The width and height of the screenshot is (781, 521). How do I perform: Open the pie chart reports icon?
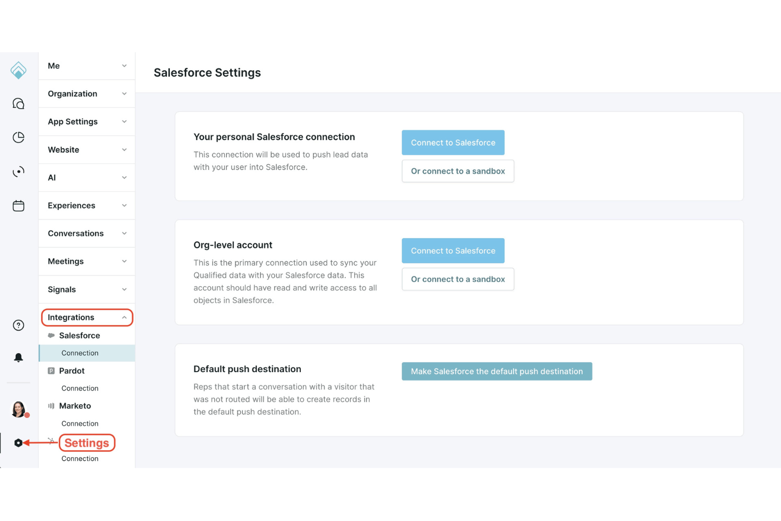[18, 138]
